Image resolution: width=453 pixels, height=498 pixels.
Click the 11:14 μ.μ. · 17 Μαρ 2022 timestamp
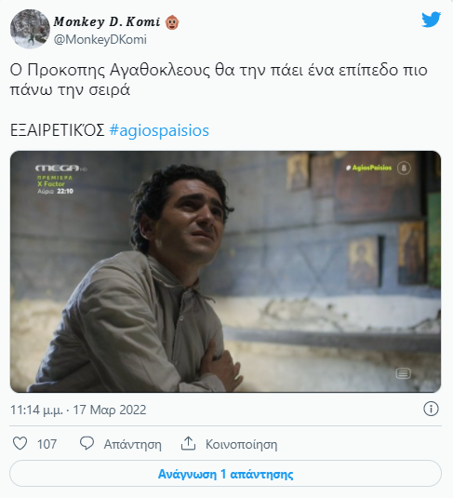(78, 410)
